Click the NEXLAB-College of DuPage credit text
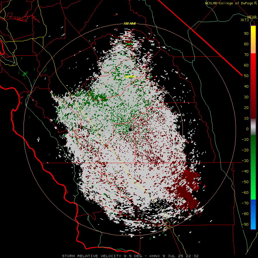 coord(230,3)
